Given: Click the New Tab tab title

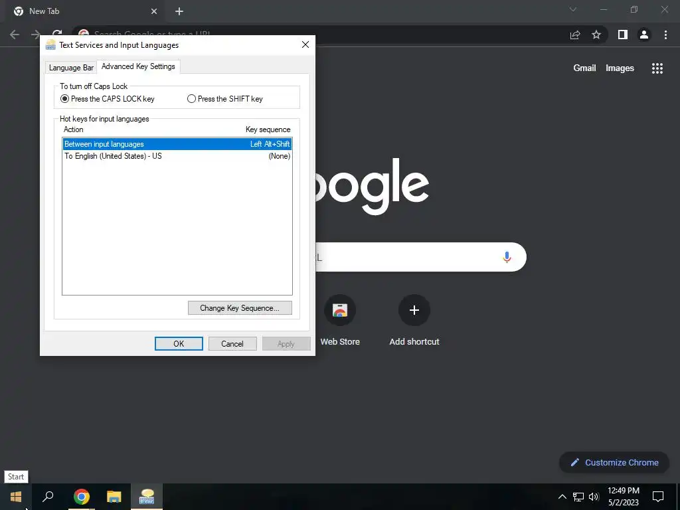Looking at the screenshot, I should pyautogui.click(x=44, y=11).
